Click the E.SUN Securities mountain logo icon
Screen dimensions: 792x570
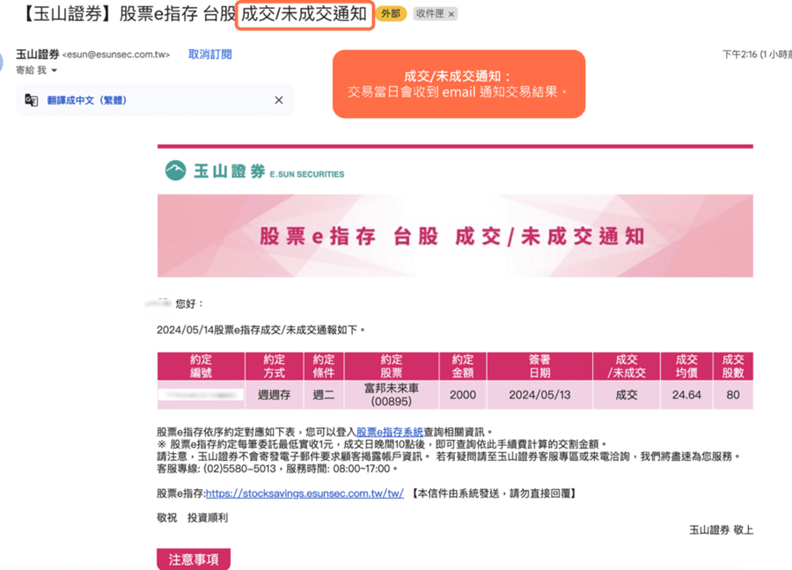point(176,171)
